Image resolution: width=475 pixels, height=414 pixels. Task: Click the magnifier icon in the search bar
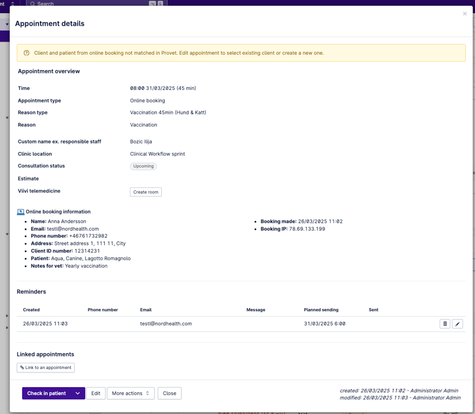(32, 3)
